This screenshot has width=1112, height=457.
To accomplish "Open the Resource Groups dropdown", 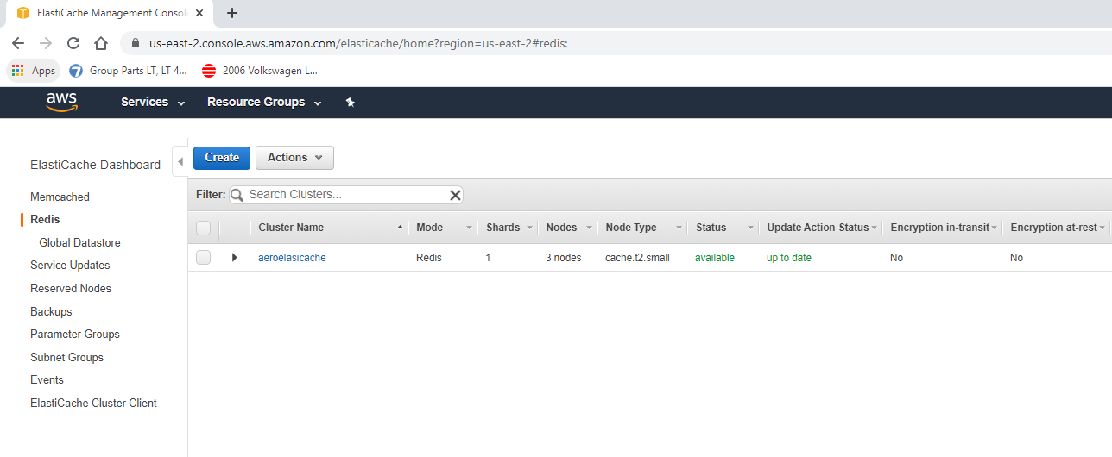I will (x=264, y=102).
